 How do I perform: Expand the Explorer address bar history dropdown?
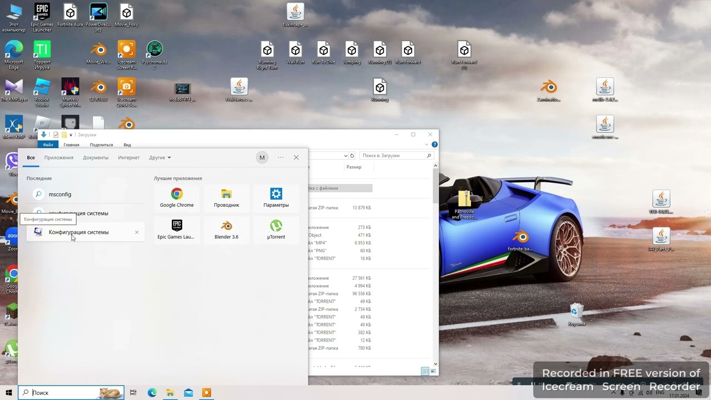pyautogui.click(x=346, y=156)
